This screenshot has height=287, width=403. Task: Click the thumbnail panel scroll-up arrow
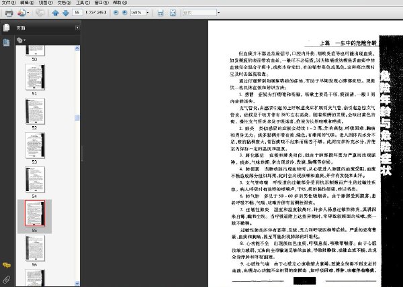point(77,48)
